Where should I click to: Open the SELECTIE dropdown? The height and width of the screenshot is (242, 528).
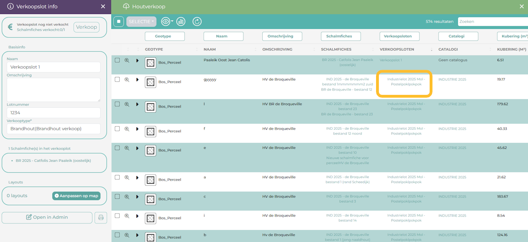click(141, 21)
